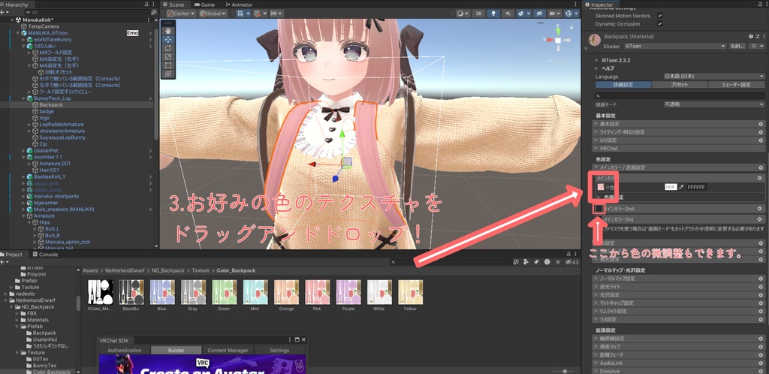Select the Hand view tool in Scene
Image resolution: width=769 pixels, height=374 pixels.
point(168,31)
